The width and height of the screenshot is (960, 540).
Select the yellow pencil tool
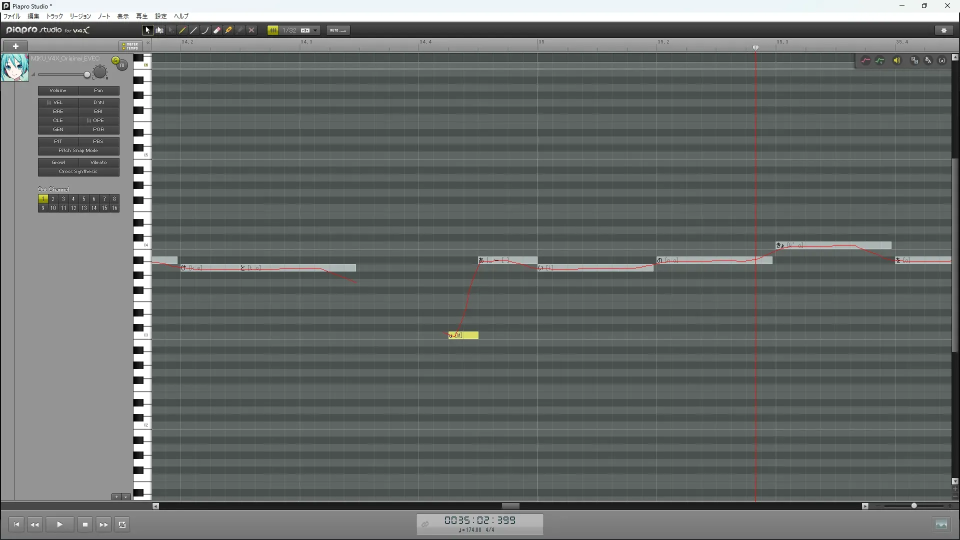pyautogui.click(x=182, y=30)
